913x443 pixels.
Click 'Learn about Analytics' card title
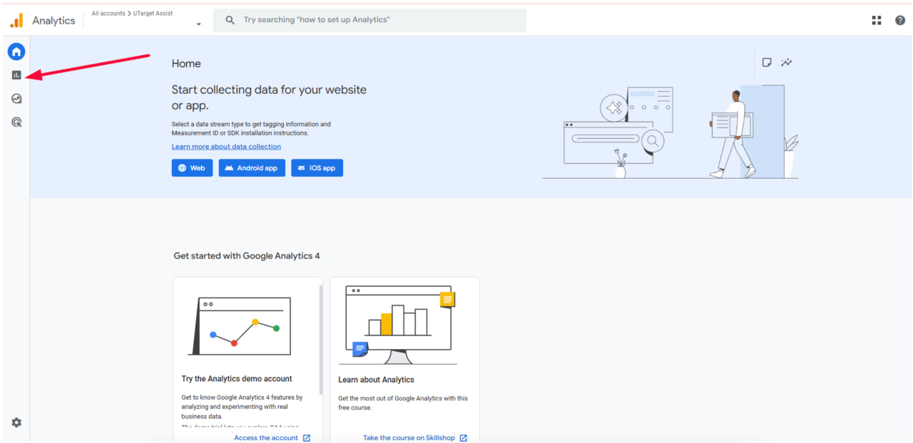376,380
